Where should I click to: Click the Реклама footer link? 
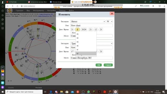pos(38,88)
